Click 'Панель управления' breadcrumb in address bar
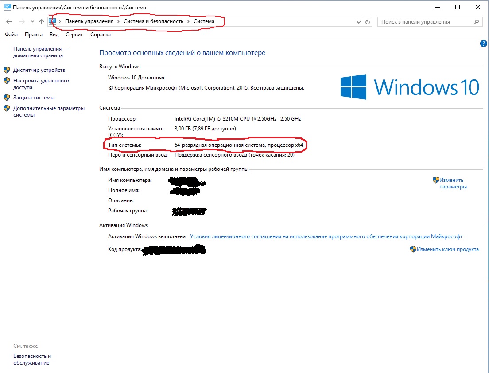Screen dimensions: 489x373 point(89,21)
